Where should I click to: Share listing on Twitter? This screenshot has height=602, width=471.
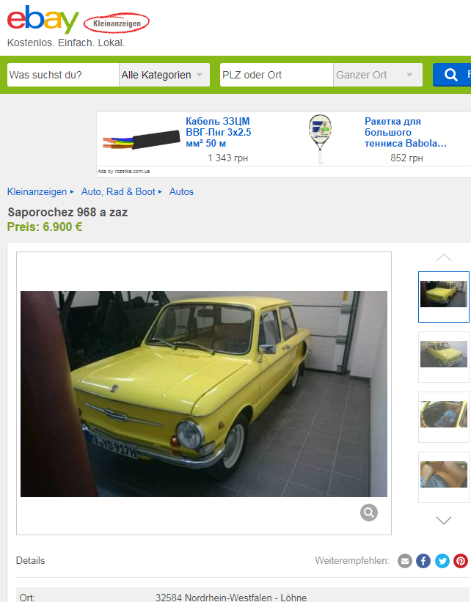pos(442,561)
